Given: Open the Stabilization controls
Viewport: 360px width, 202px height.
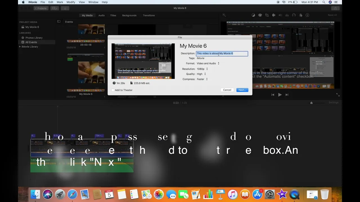Looking at the screenshot, I should tap(274, 15).
